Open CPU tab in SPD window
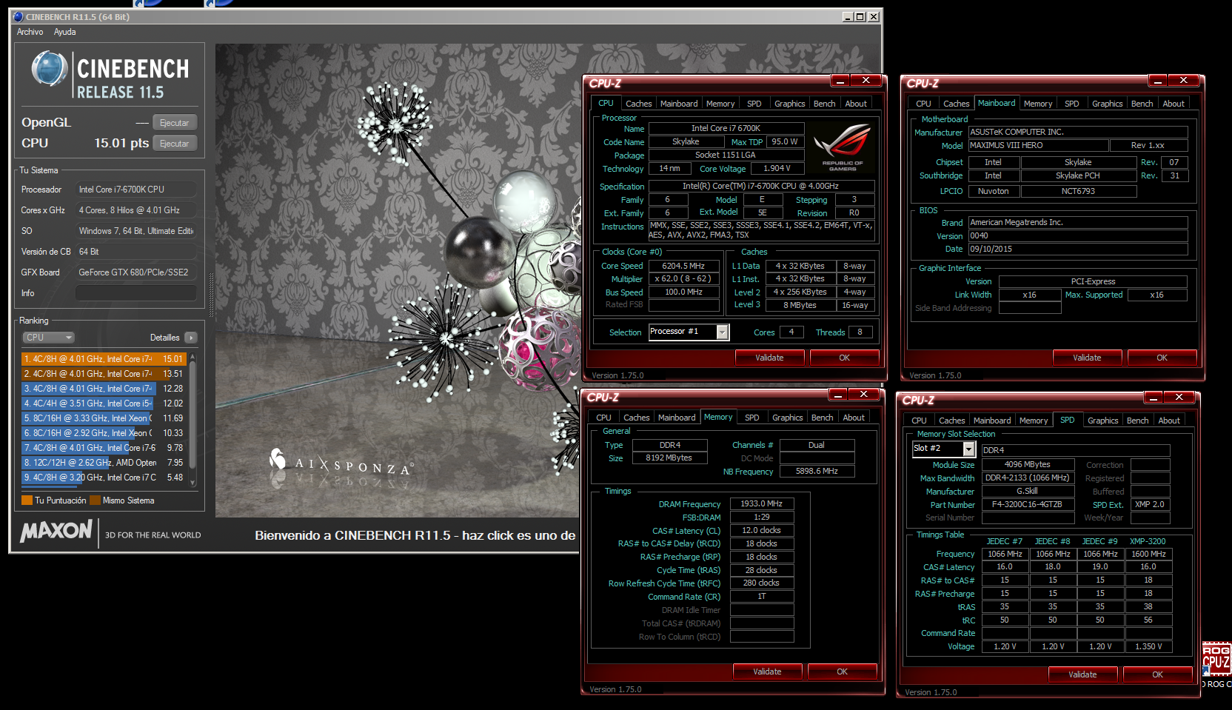Viewport: 1232px width, 710px height. (919, 421)
